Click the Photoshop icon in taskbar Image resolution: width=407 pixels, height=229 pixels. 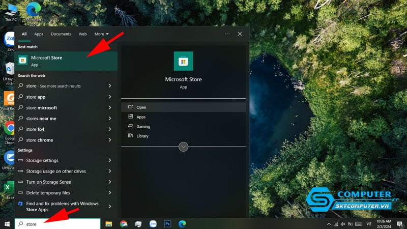[x=167, y=223]
